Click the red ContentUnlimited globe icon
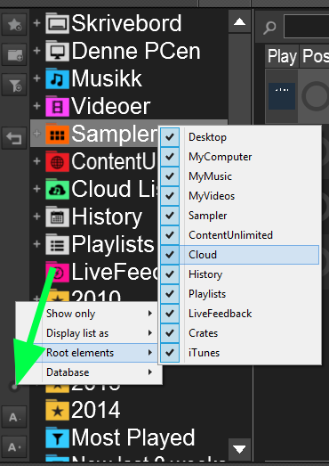The image size is (329, 466). pos(57,161)
